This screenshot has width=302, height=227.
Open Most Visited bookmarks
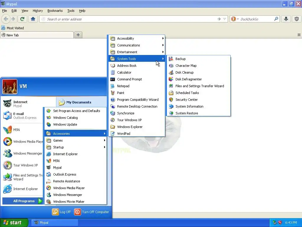coord(13,28)
